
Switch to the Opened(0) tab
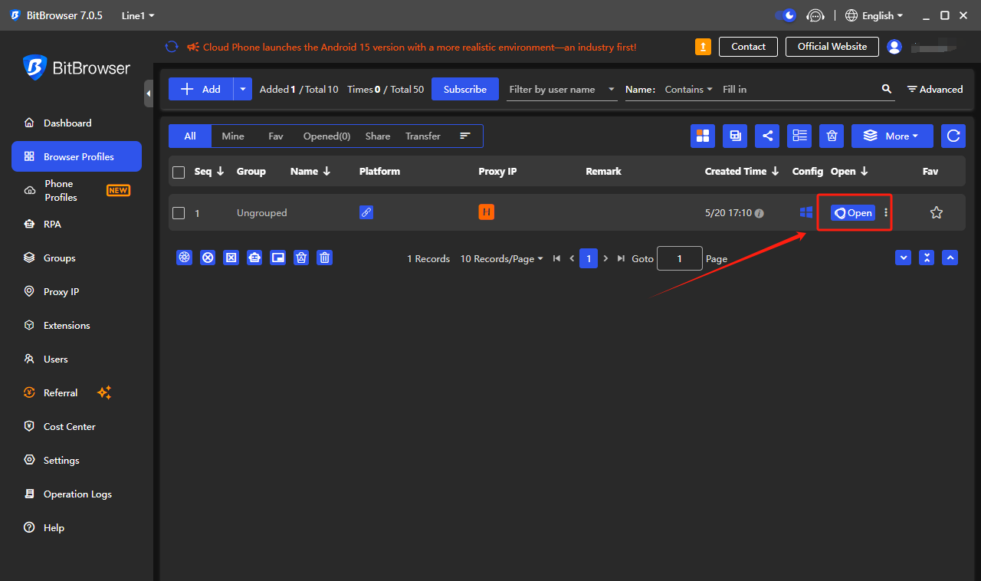click(326, 136)
